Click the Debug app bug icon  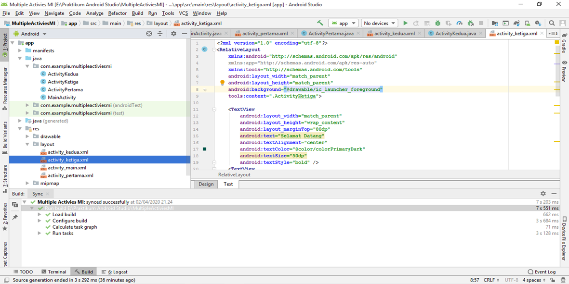(438, 23)
